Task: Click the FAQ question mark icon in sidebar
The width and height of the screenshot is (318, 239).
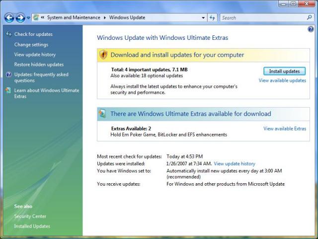Action: pos(9,75)
